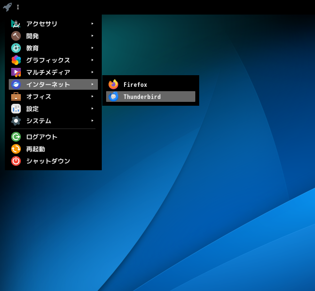Click the green ログアウト icon
This screenshot has width=315, height=291.
coord(16,137)
